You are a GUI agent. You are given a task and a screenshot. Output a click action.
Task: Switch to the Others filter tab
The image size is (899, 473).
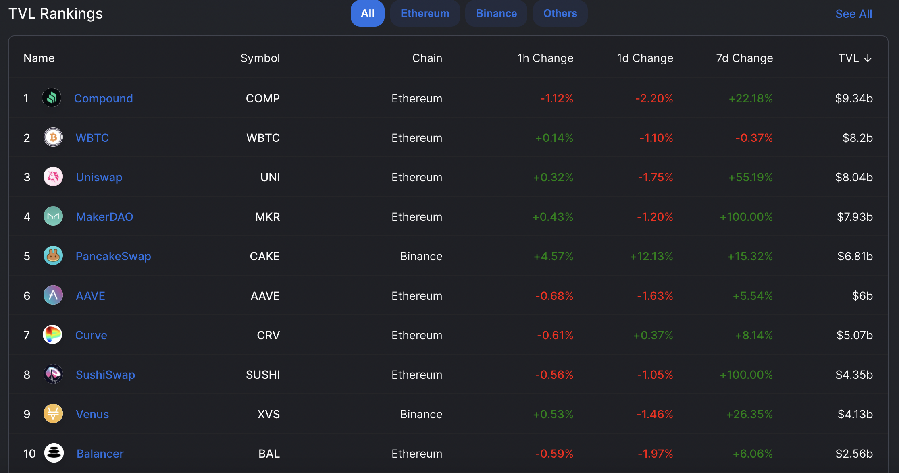[560, 13]
